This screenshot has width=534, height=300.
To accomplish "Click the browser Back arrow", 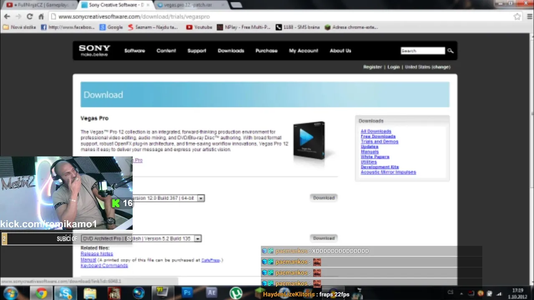I will 7,17.
